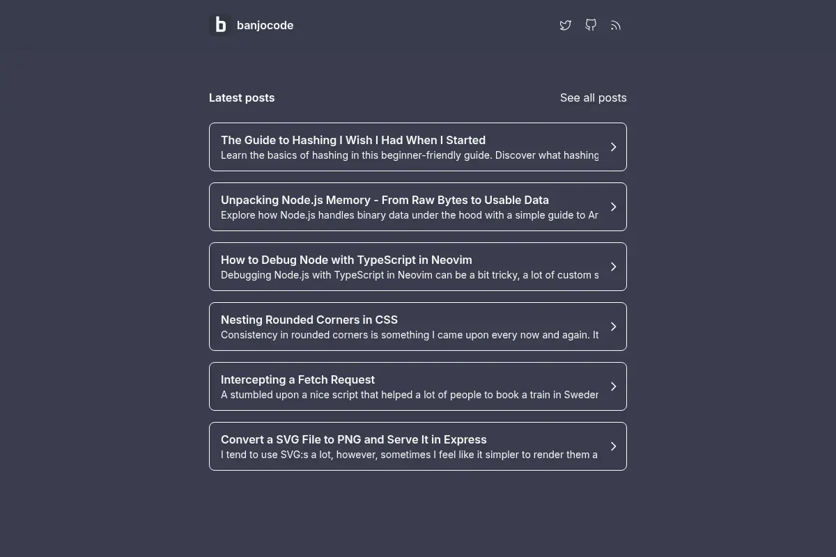
Task: Open Nesting Rounded Corners in CSS post
Action: pos(309,320)
